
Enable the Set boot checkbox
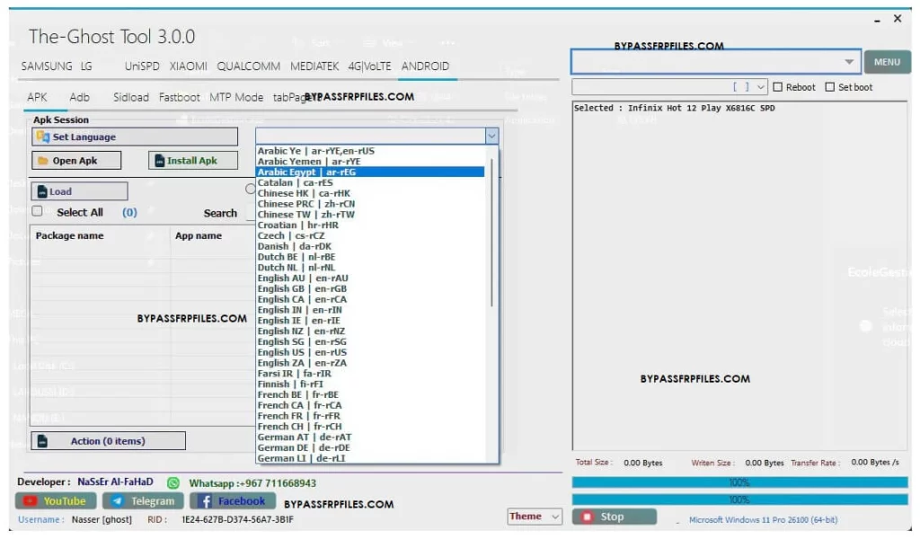click(829, 87)
